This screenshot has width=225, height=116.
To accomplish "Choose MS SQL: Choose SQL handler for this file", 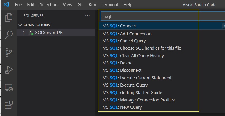I will pyautogui.click(x=162, y=48).
